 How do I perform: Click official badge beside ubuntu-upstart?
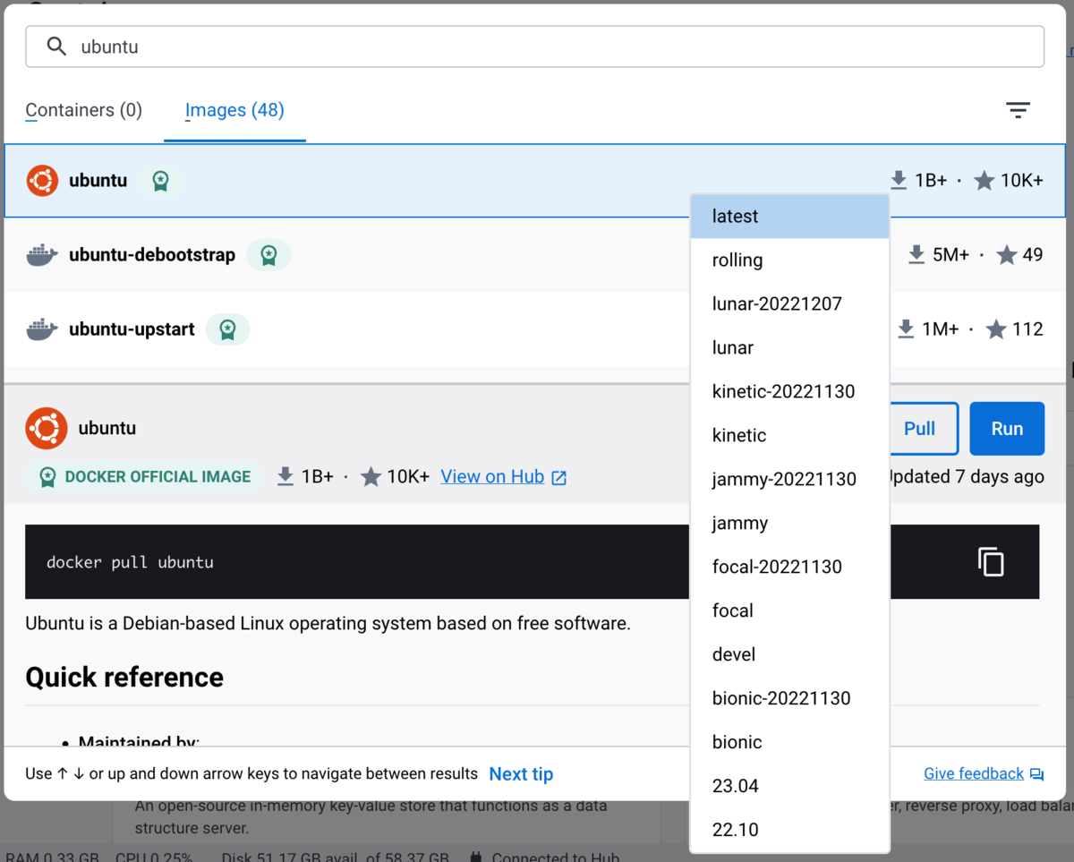click(x=227, y=329)
